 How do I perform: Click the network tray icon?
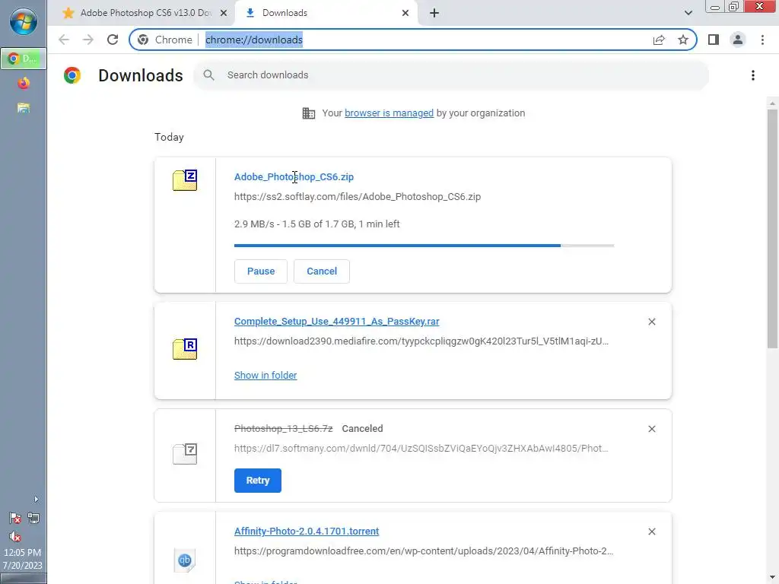click(x=33, y=519)
